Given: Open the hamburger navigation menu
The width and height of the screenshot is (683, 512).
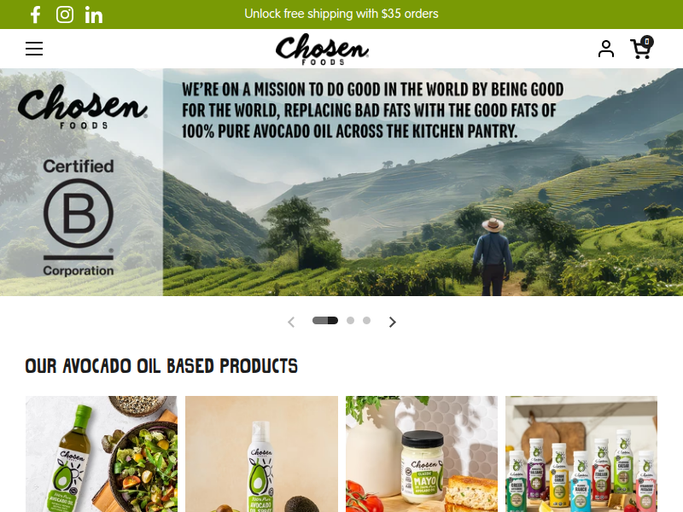Looking at the screenshot, I should (x=34, y=49).
